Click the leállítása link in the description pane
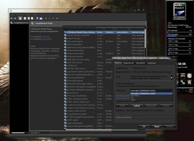 (x=46, y=36)
